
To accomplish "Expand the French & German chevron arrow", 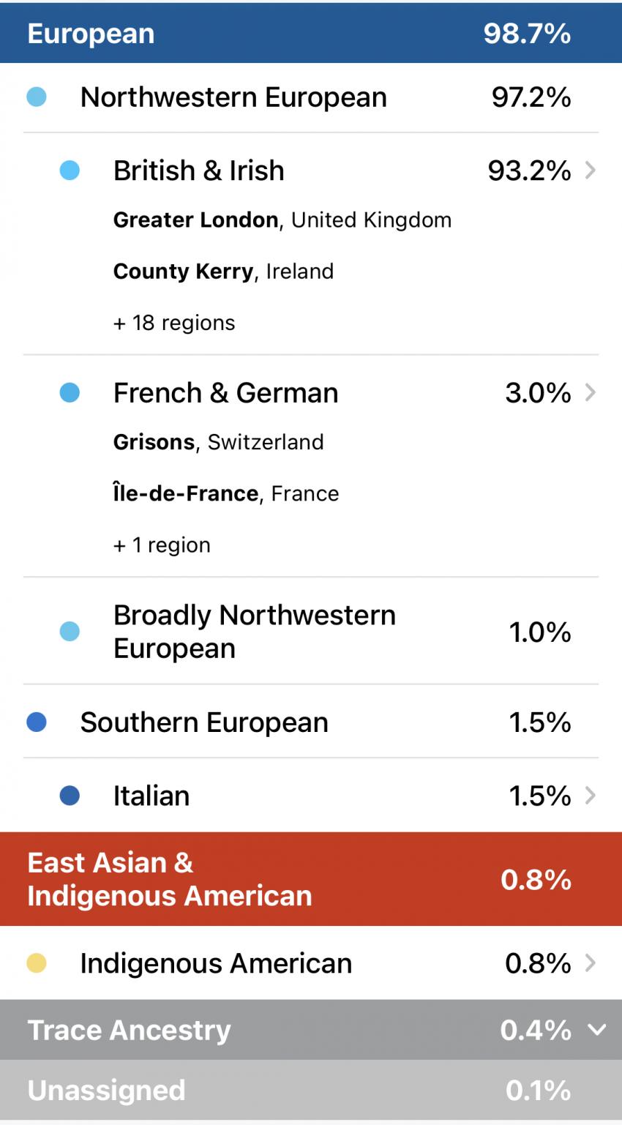I will [x=591, y=393].
